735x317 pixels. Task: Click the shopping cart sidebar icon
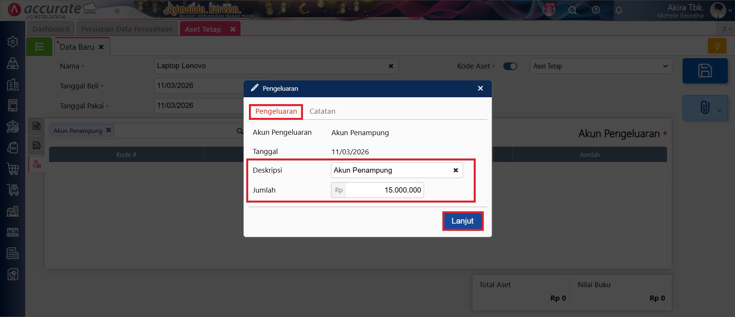point(13,168)
